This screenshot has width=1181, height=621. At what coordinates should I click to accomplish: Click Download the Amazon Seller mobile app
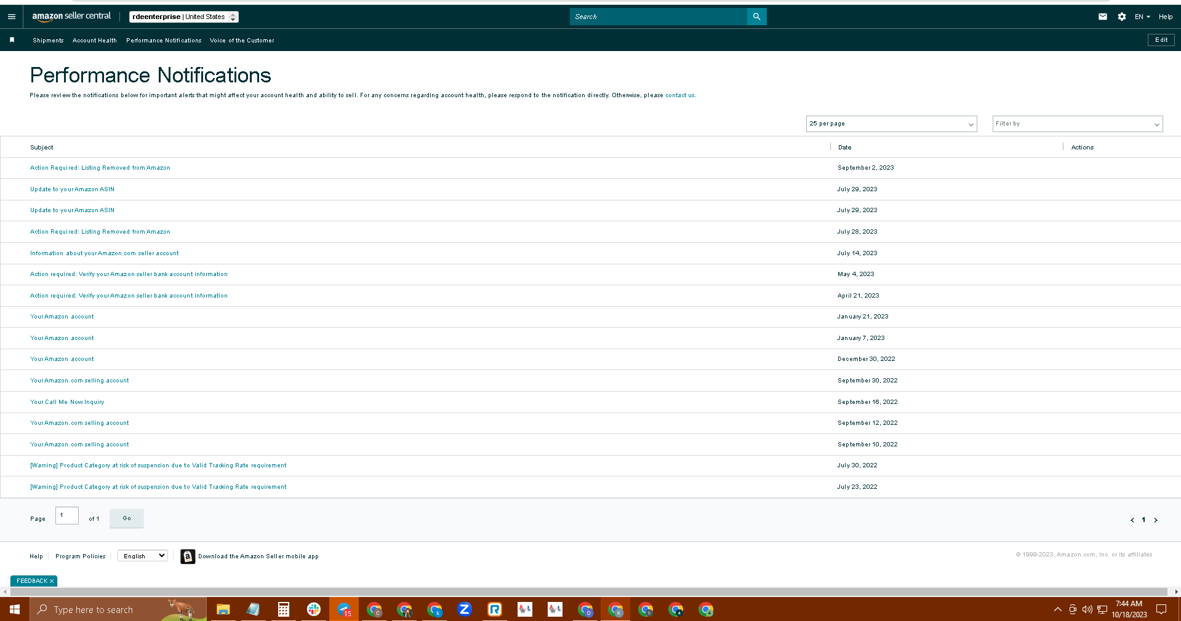[258, 556]
